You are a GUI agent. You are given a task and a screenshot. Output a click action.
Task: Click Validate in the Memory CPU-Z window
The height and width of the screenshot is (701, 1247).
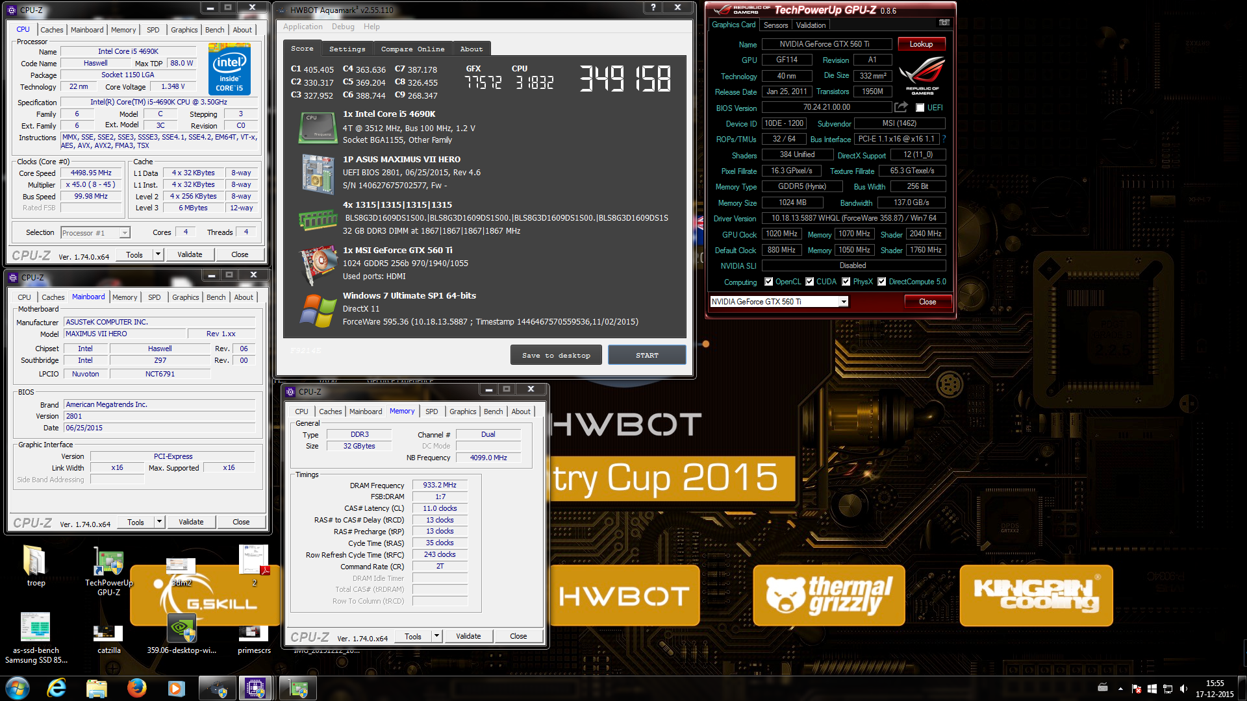[x=468, y=636]
